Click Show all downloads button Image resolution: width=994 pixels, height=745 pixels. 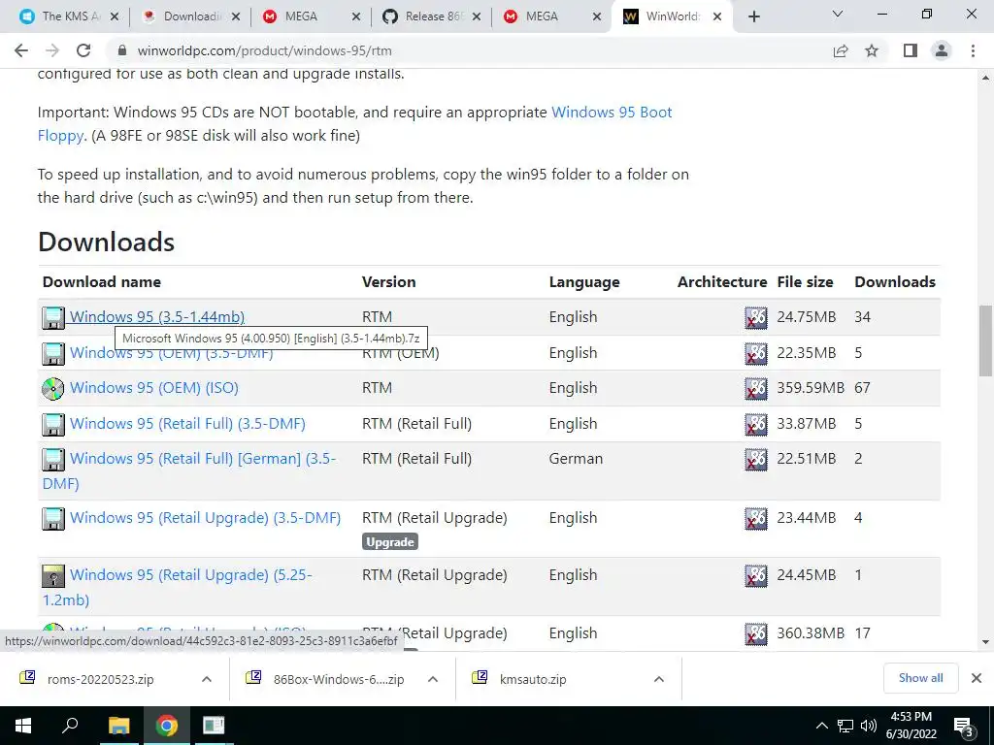coord(920,678)
